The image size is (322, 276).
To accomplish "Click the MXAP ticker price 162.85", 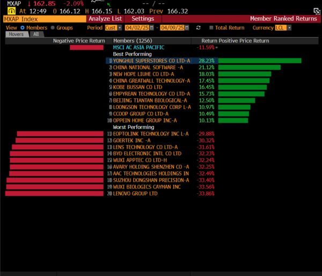I will pyautogui.click(x=45, y=4).
